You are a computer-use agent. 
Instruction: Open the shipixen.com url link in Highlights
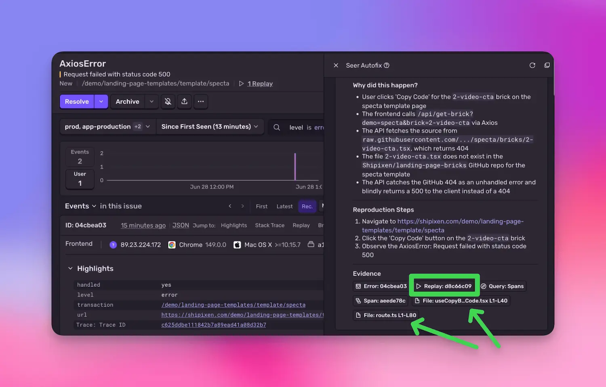(242, 315)
